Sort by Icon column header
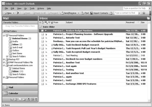Viewport: 152px width, 107px height. (x=43, y=23)
